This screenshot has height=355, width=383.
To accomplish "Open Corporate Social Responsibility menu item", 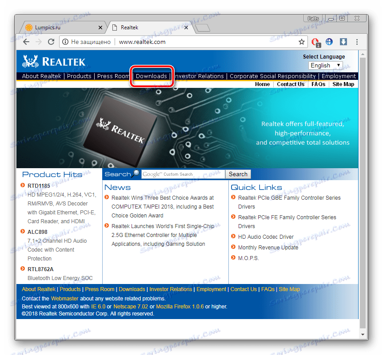I will [273, 76].
